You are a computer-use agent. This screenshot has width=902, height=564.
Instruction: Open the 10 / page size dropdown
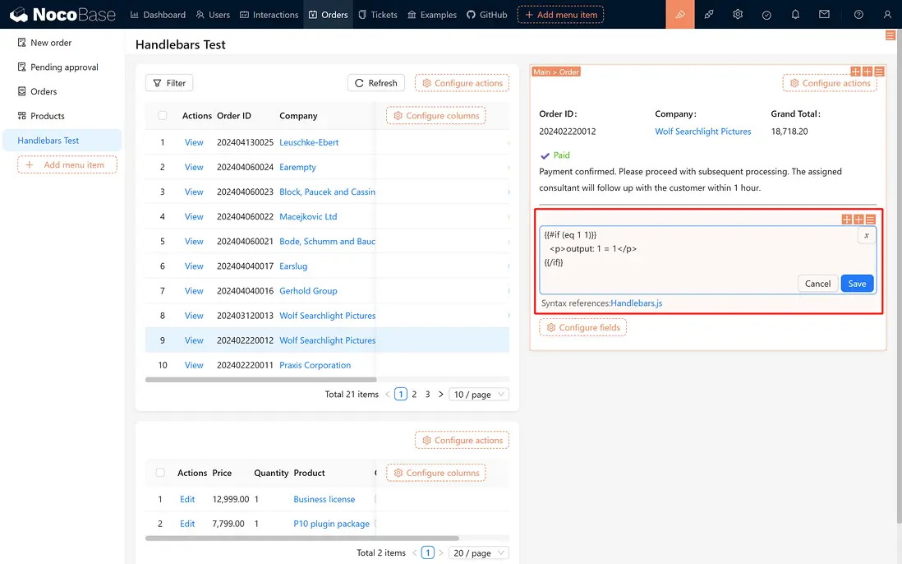(481, 395)
